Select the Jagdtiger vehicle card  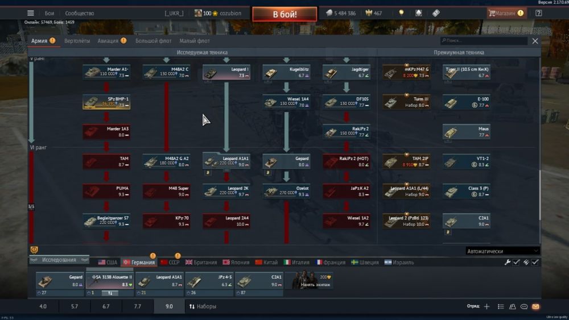(346, 72)
